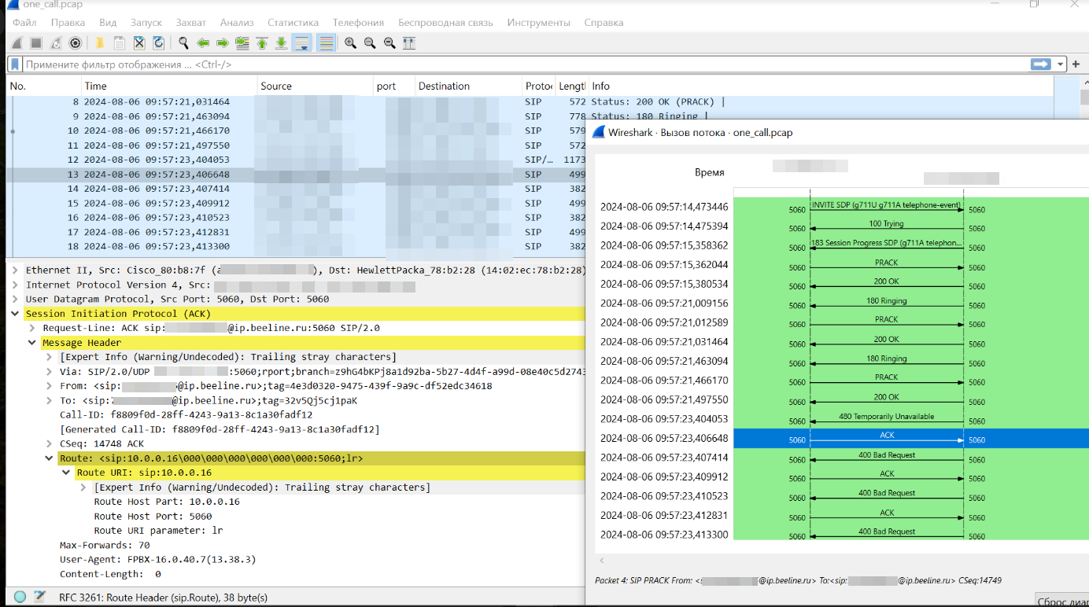Click the resize columns icon
The image size is (1089, 607).
409,43
